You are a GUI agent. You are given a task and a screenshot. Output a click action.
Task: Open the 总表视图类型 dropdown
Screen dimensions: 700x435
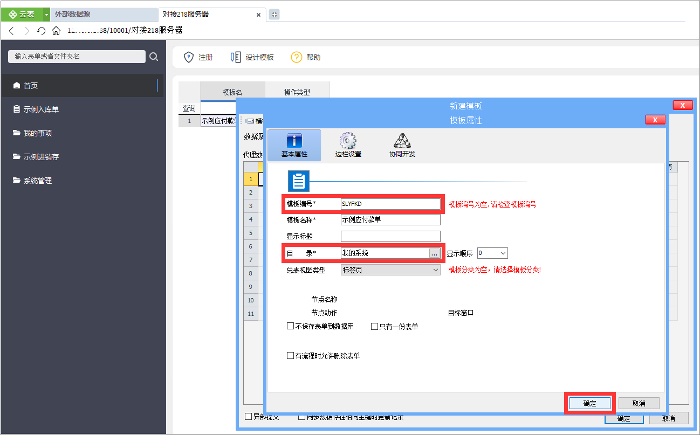(x=390, y=270)
